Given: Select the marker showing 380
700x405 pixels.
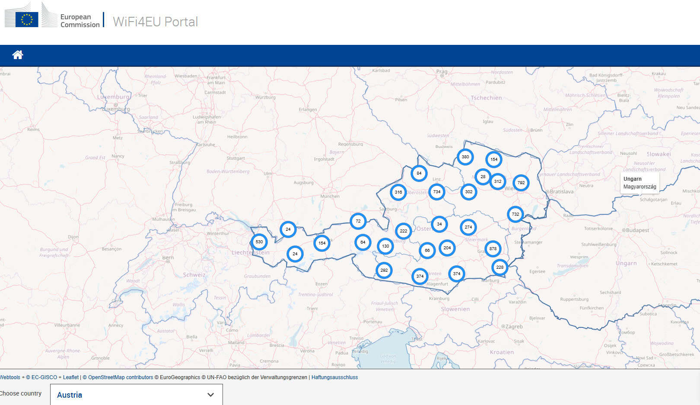Looking at the screenshot, I should pos(465,157).
